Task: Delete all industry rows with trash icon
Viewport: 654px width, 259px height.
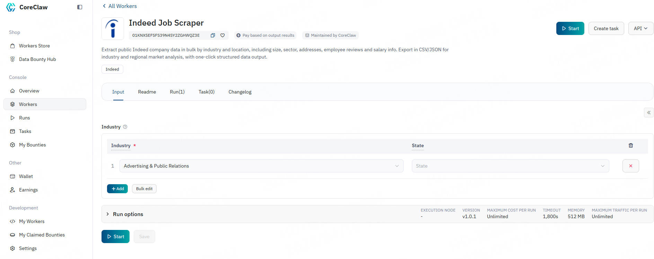Action: [x=631, y=145]
